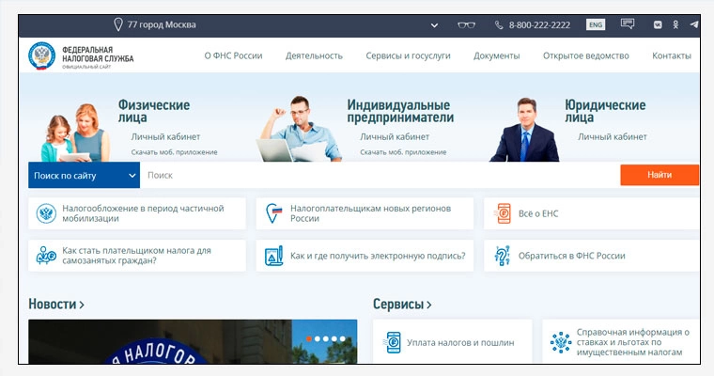Click '77 город Москва' region text
The width and height of the screenshot is (714, 376).
[x=162, y=24]
